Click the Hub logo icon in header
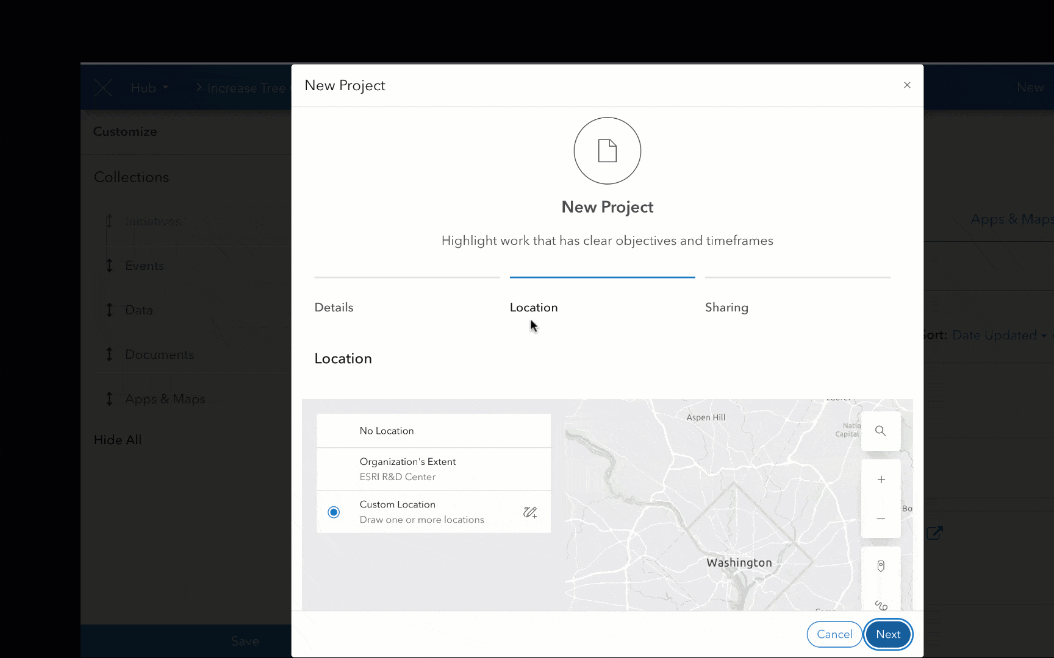1054x658 pixels. (104, 88)
